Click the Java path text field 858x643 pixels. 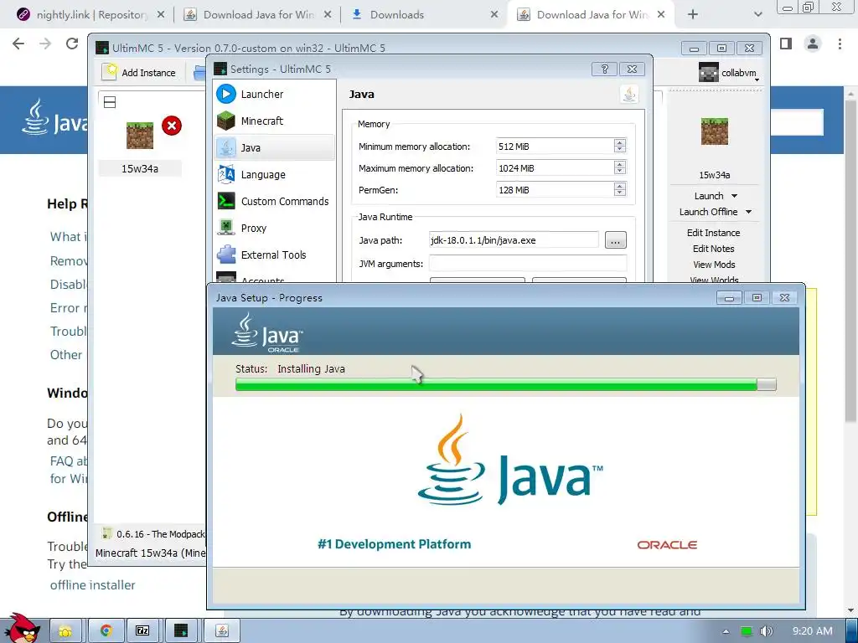click(514, 240)
